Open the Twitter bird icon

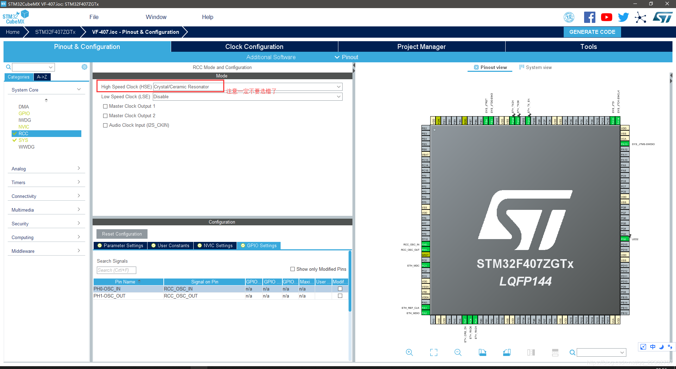pyautogui.click(x=623, y=17)
